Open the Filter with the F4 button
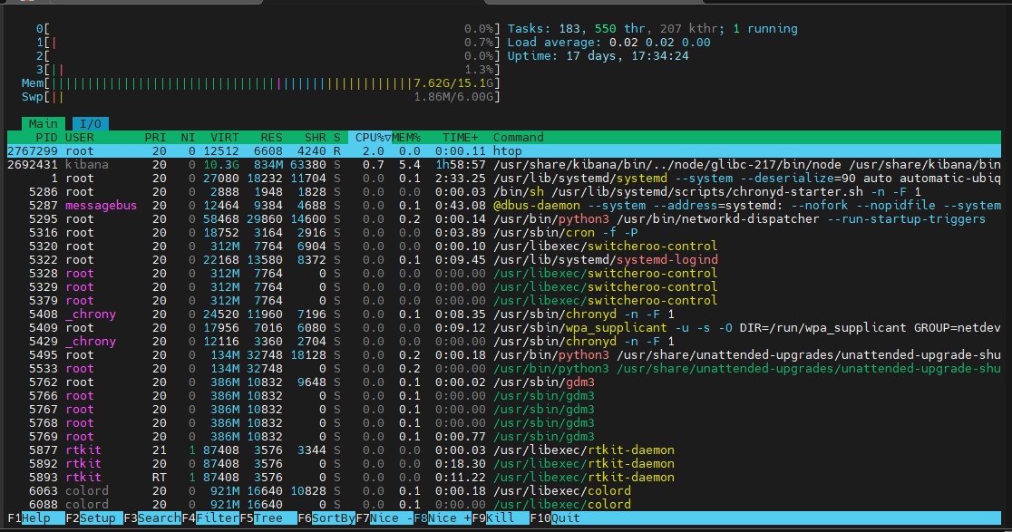 coord(210,517)
